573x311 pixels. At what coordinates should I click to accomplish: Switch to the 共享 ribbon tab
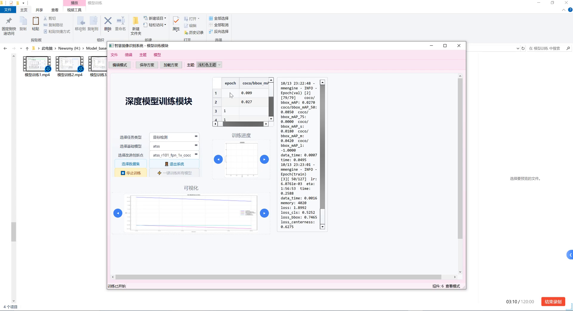pyautogui.click(x=39, y=10)
